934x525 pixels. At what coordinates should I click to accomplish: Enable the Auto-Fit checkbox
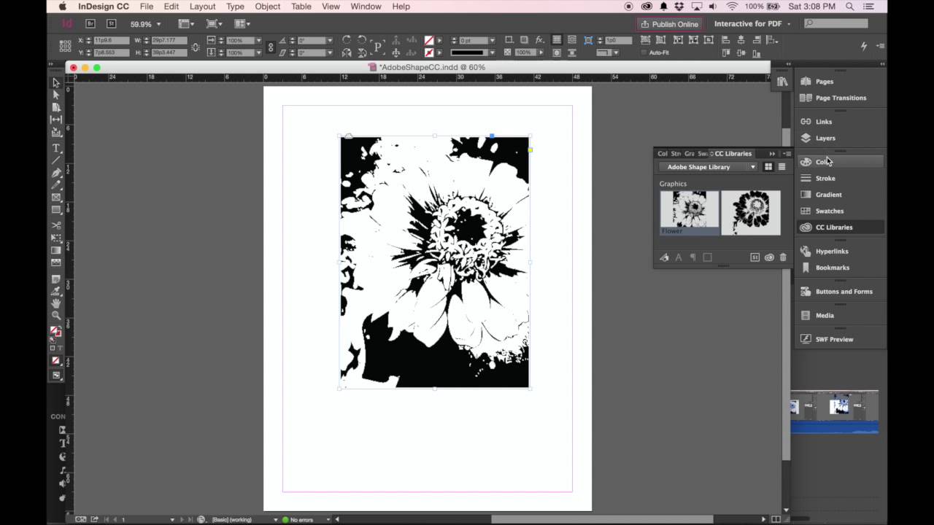click(644, 52)
